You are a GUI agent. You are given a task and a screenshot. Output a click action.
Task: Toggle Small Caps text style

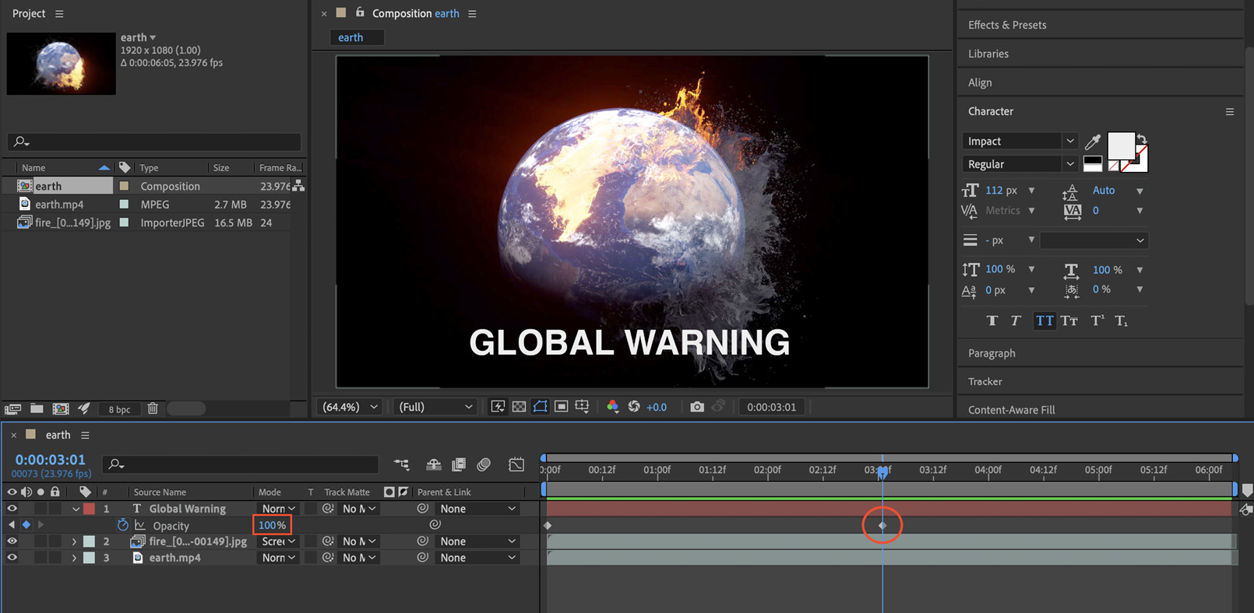point(1069,321)
